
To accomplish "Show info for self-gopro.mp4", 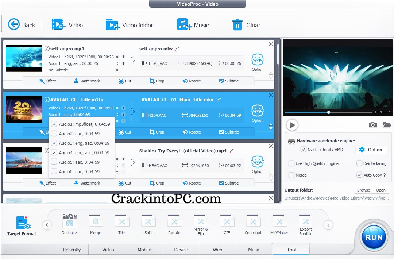I will click(47, 49).
